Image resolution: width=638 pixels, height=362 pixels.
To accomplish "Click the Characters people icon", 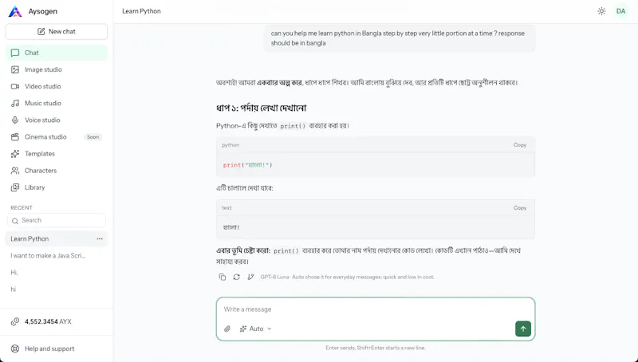I will tap(15, 171).
